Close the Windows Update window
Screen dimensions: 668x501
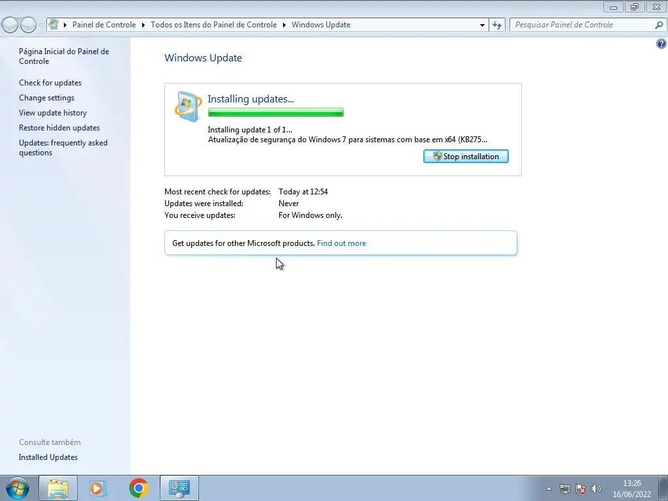coord(656,7)
